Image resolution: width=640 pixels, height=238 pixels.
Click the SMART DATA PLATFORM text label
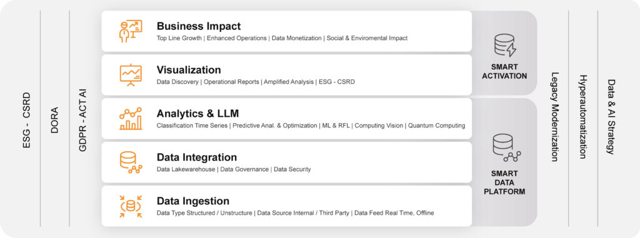click(x=504, y=182)
